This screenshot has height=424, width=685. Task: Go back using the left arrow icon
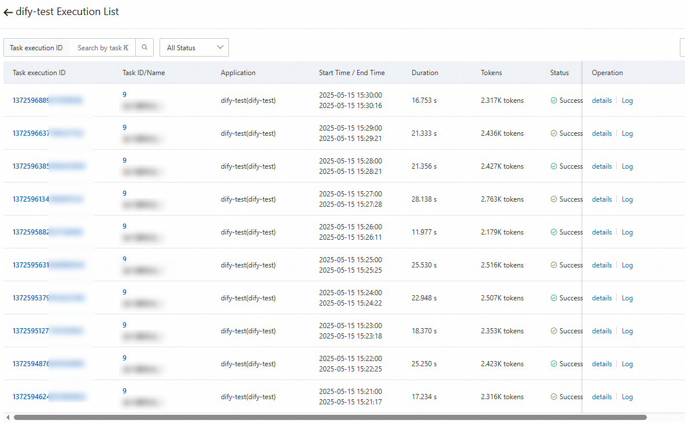pos(8,12)
